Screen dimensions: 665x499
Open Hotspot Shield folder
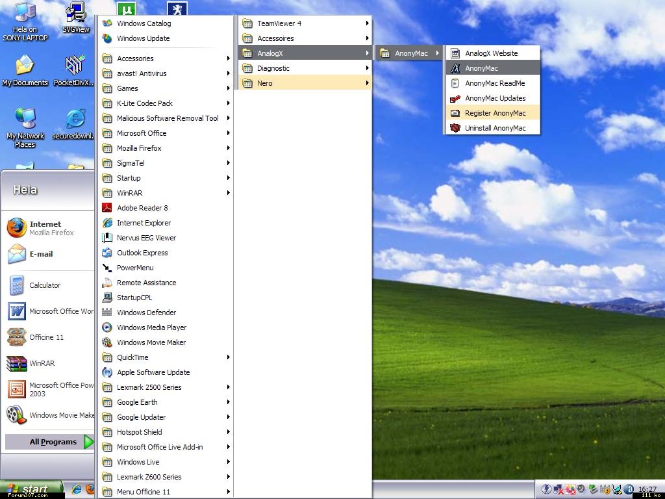pos(166,432)
